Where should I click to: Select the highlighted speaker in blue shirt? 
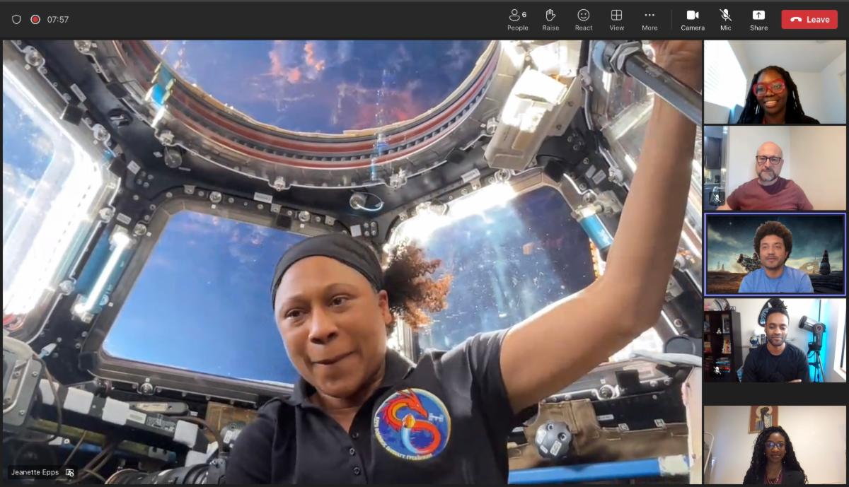coord(775,254)
